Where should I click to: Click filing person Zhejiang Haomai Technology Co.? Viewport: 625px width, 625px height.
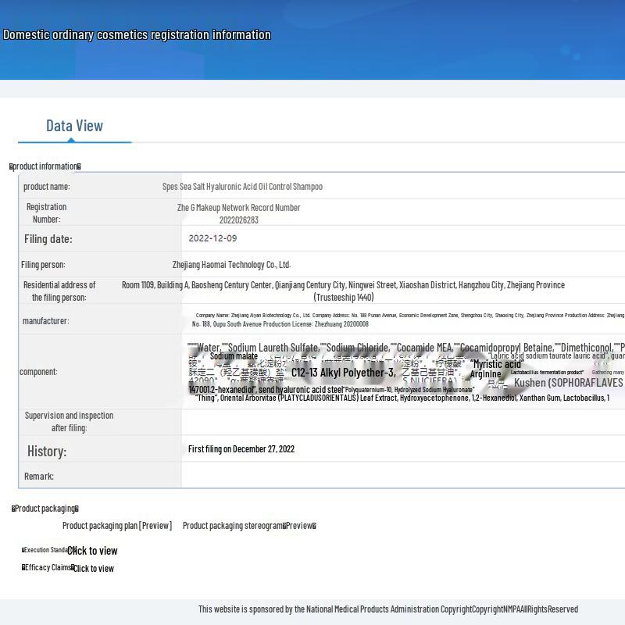point(231,265)
